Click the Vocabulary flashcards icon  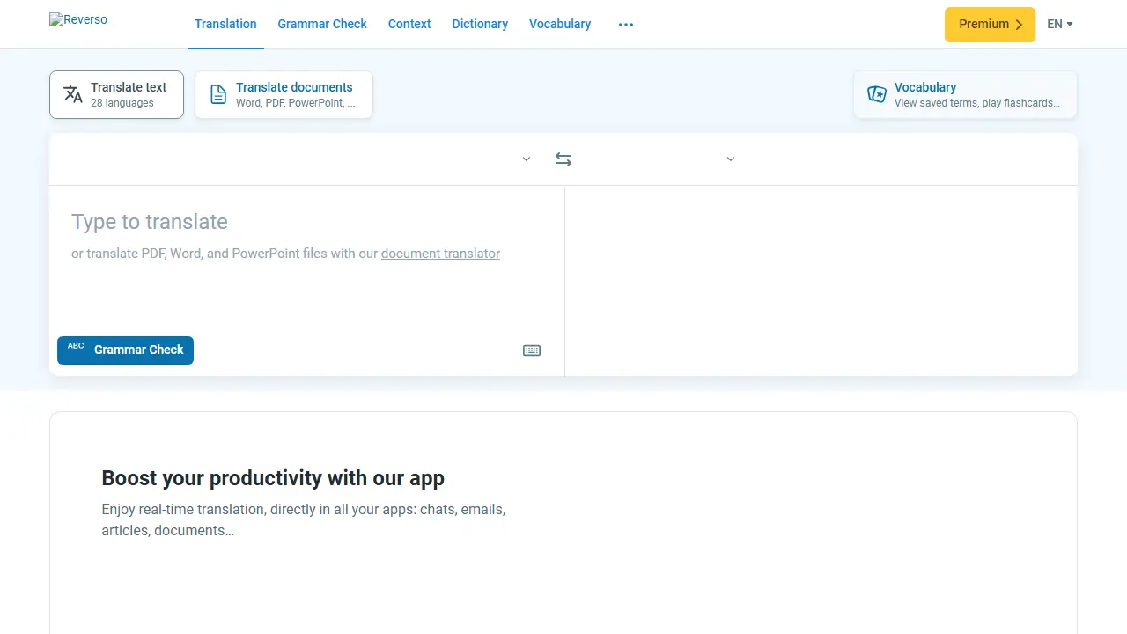pyautogui.click(x=877, y=94)
